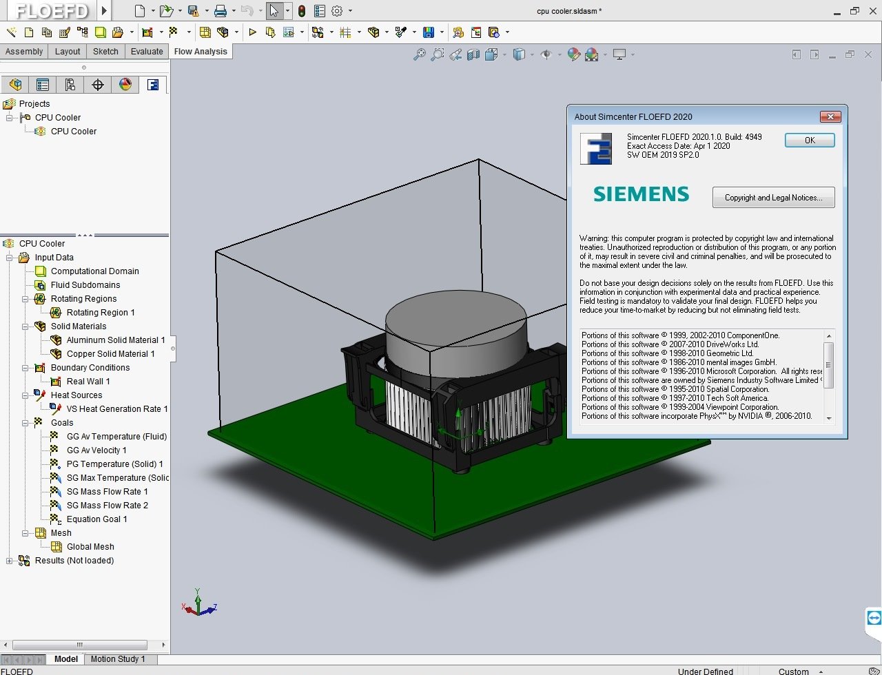Open the FLOEFD analysis tree tab icon

point(153,85)
